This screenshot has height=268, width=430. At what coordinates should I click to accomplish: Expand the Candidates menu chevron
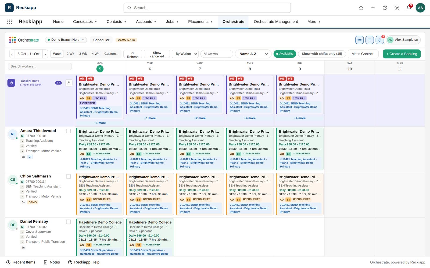click(96, 22)
